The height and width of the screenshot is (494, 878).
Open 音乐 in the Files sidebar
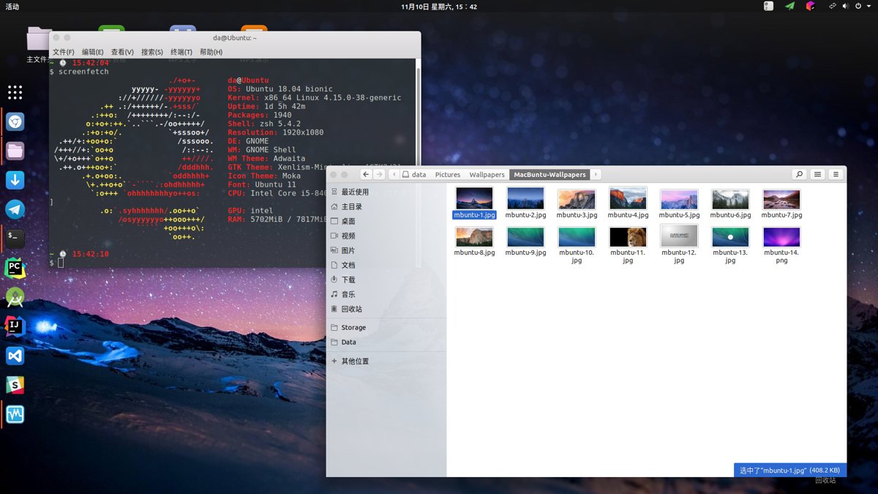[x=386, y=294]
